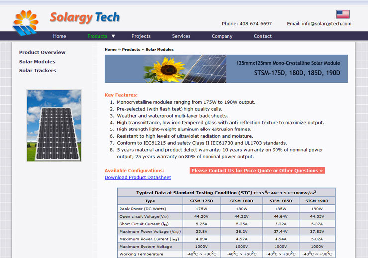368x258 pixels.
Task: Click the Maximum System Voltage row label
Action: (146, 246)
